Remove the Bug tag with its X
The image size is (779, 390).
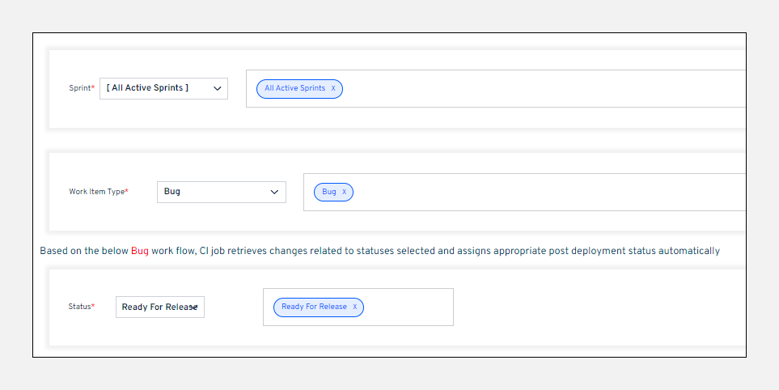tap(344, 192)
